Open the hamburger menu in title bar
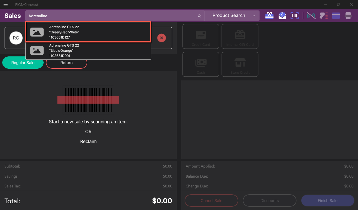 tap(6, 4)
